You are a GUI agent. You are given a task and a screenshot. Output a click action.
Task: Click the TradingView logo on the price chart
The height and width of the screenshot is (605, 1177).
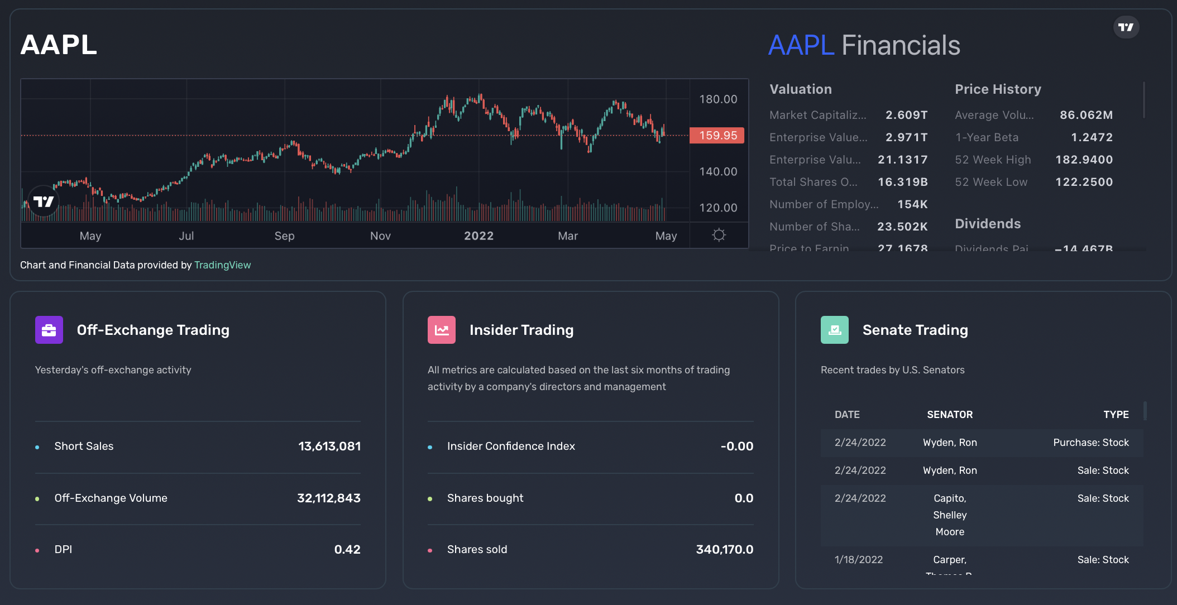(44, 201)
